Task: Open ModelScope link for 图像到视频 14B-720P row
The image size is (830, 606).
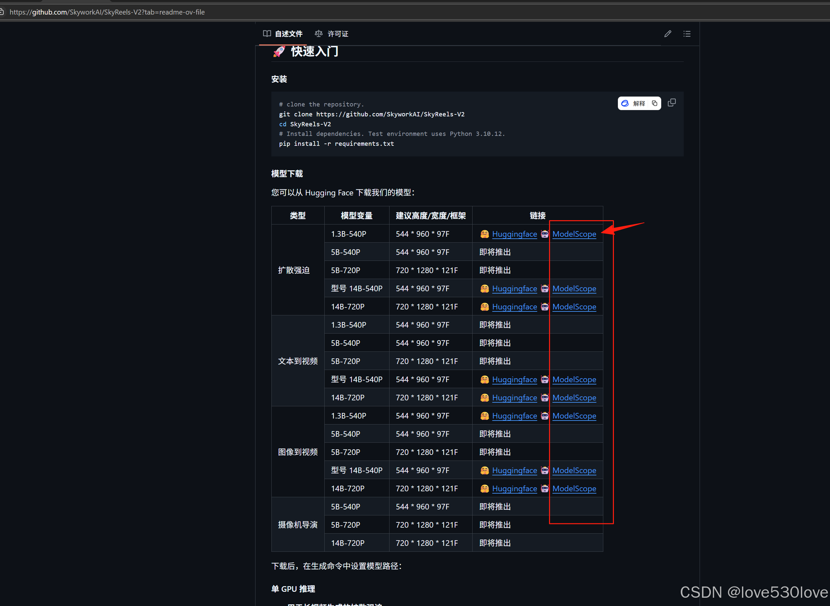Action: tap(574, 489)
